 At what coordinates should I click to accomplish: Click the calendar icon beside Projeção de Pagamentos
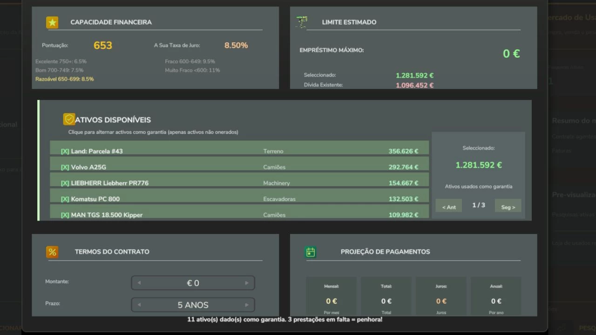coord(311,252)
